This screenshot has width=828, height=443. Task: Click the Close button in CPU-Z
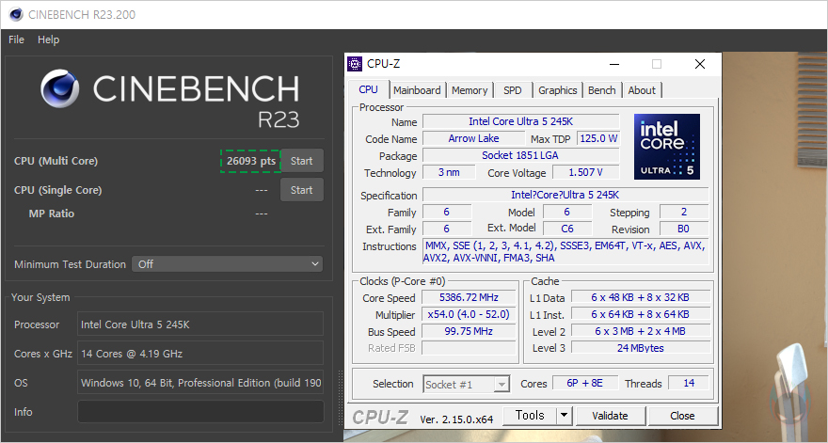[x=682, y=416]
